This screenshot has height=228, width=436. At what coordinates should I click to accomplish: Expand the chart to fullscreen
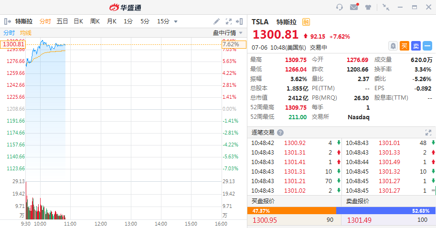(x=228, y=21)
